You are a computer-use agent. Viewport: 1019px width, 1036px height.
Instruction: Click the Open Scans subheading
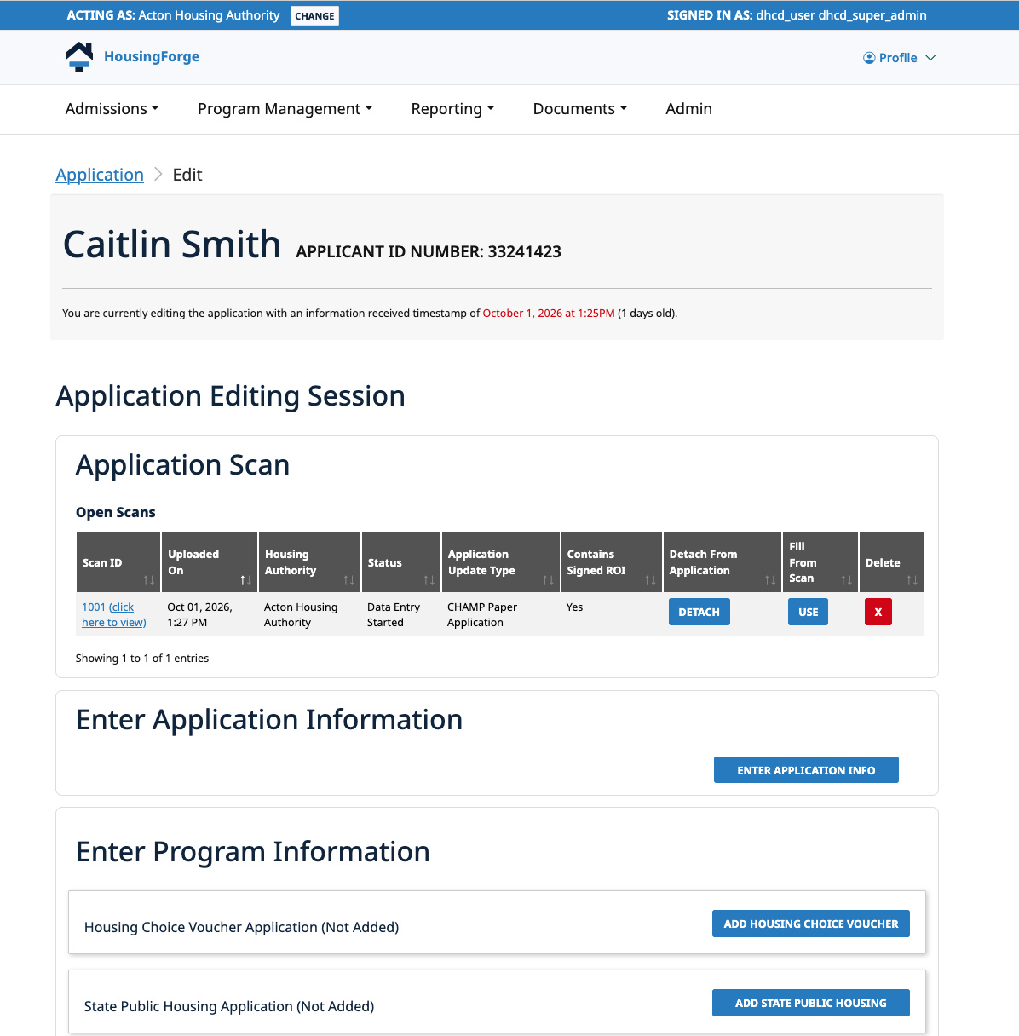116,512
